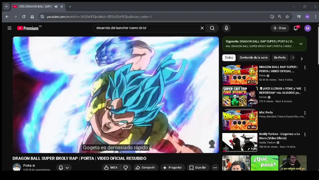This screenshot has height=180, width=319.
Task: Click Daddy Yankee channel name text
Action: point(267,142)
